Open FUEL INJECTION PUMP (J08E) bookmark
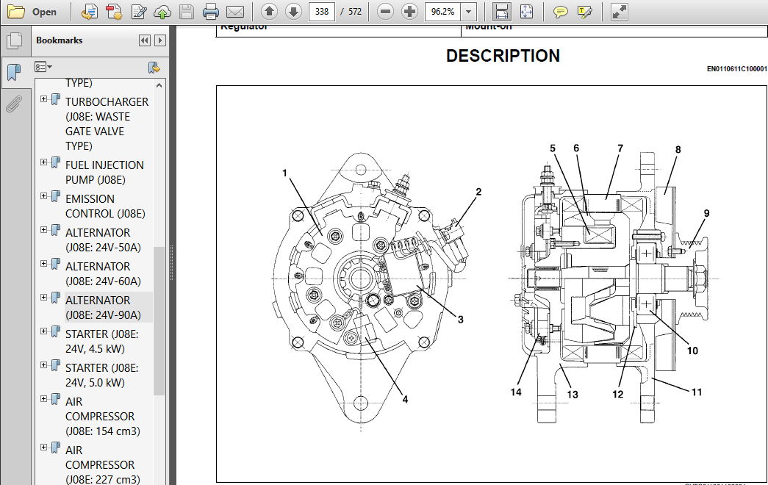Viewport: 768px width, 485px height. click(104, 173)
